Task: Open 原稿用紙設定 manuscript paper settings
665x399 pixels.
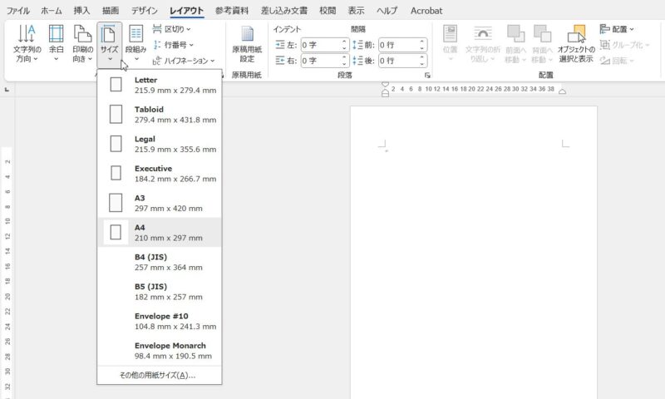Action: coord(247,44)
